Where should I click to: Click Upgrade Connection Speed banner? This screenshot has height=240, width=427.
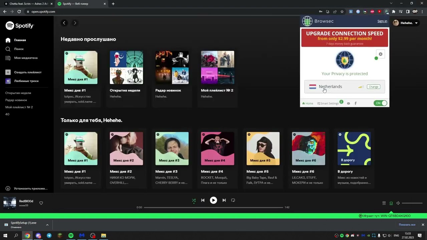click(x=345, y=38)
